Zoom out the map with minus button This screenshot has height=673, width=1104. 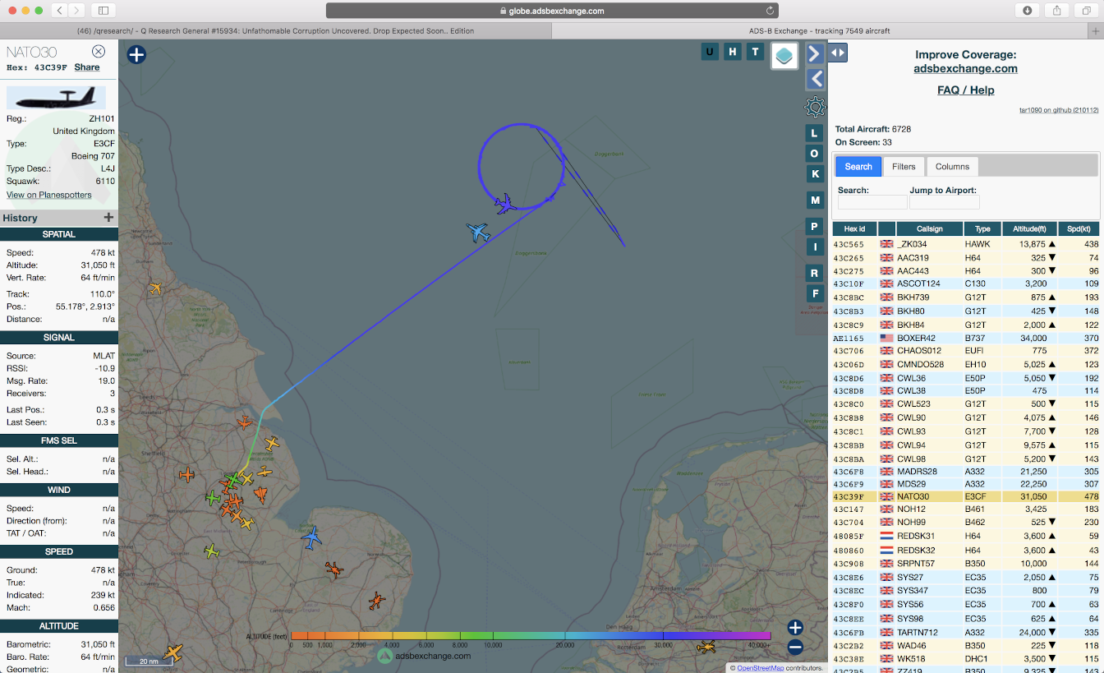[x=795, y=647]
